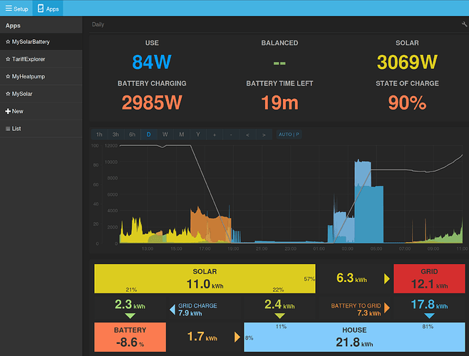The height and width of the screenshot is (356, 469).
Task: Switch graph to M monthly view
Action: click(x=182, y=135)
